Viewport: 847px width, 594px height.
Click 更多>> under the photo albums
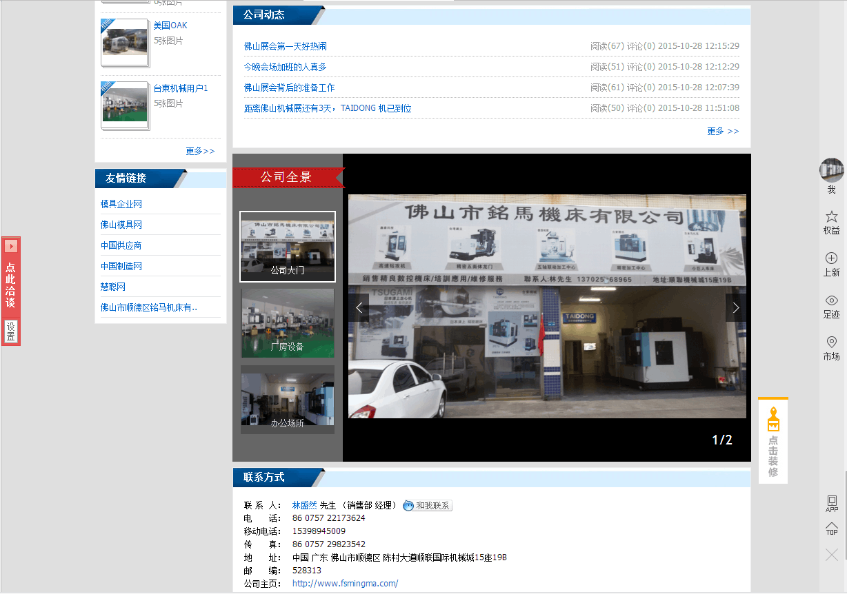[x=200, y=151]
